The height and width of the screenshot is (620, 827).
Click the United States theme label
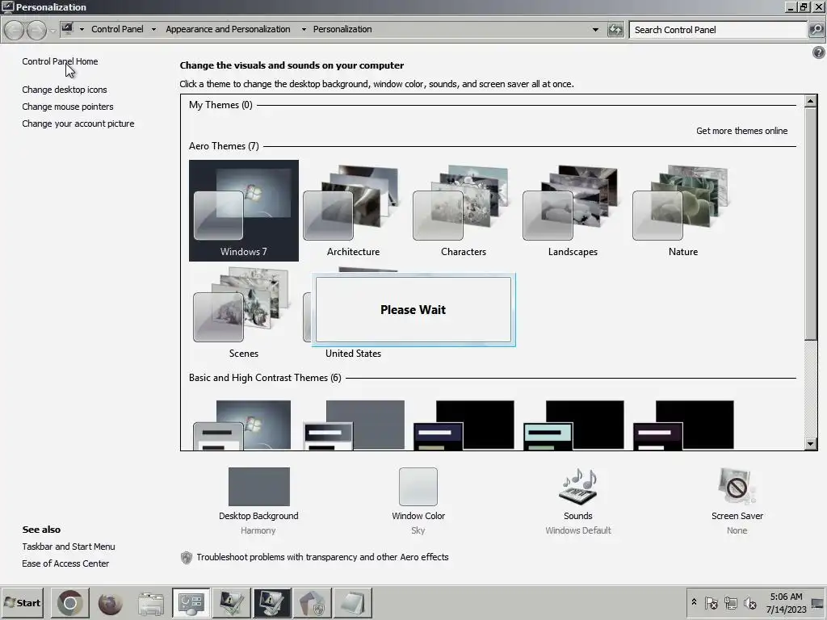tap(354, 354)
